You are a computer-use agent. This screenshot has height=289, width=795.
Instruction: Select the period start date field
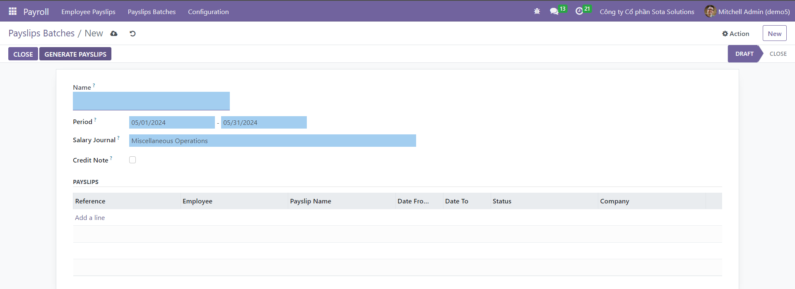point(171,122)
